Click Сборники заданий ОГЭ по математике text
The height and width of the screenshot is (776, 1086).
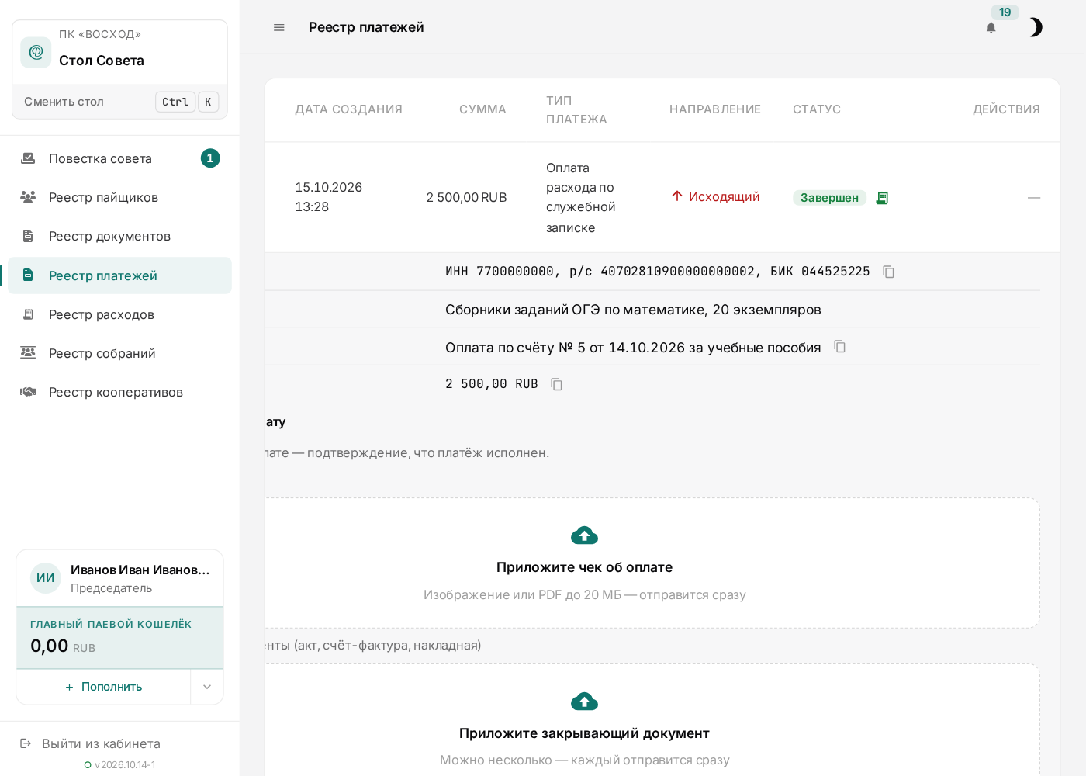click(633, 310)
